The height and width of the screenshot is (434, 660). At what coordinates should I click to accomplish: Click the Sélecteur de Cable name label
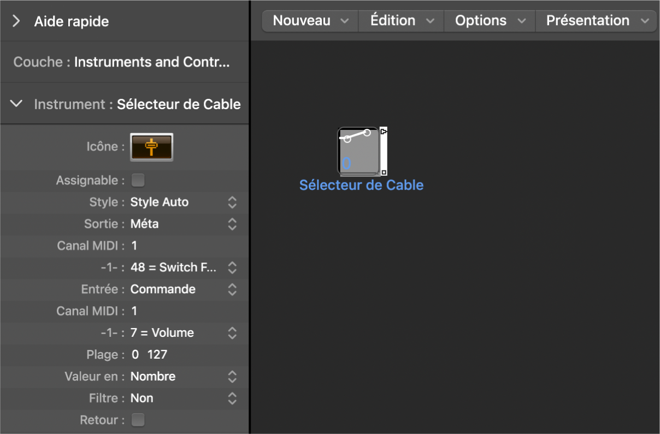click(x=361, y=185)
